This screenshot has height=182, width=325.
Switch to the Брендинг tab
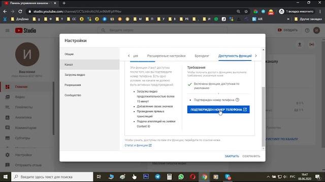[202, 56]
